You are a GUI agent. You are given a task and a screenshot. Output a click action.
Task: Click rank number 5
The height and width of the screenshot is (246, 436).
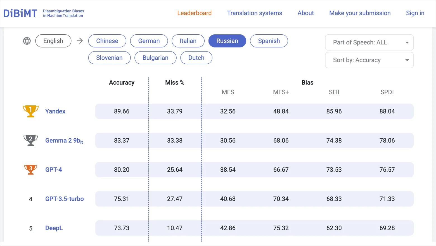pos(31,228)
